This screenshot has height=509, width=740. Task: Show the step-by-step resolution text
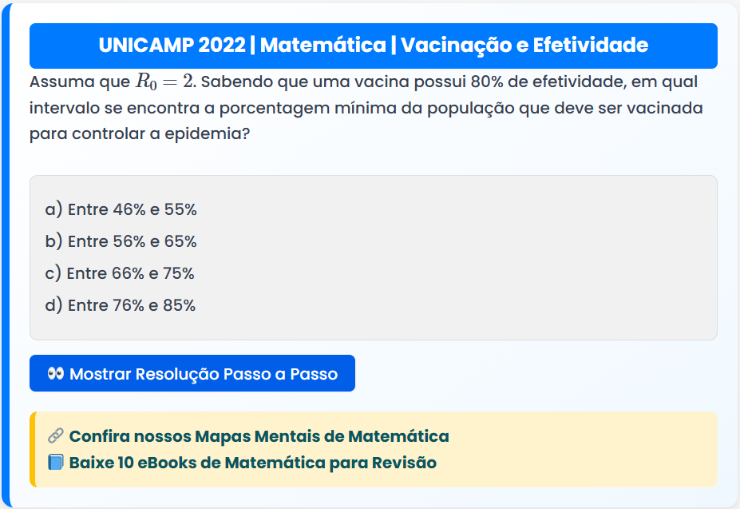[x=204, y=374]
